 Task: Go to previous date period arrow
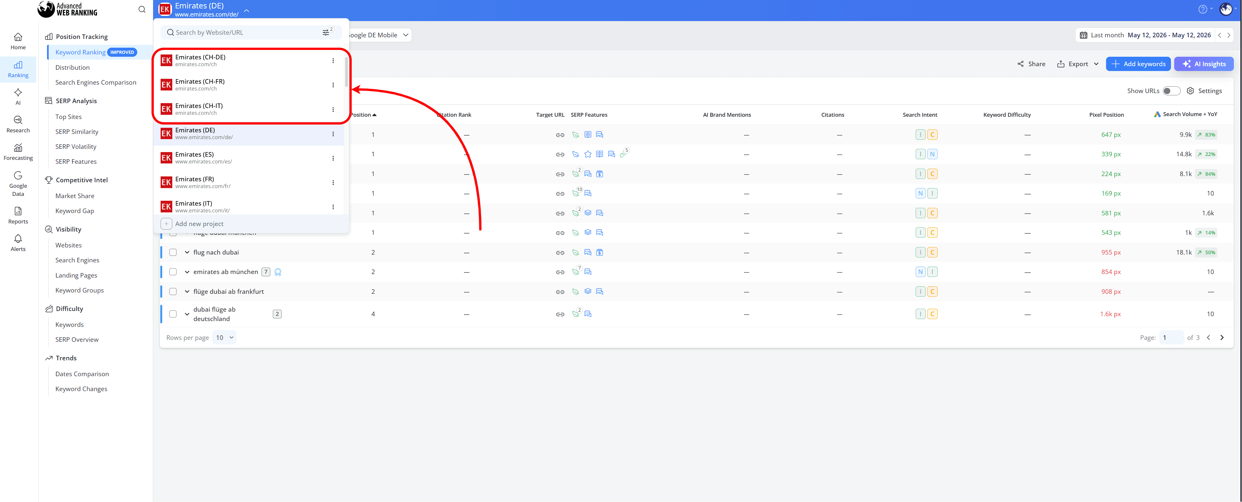(x=1220, y=35)
